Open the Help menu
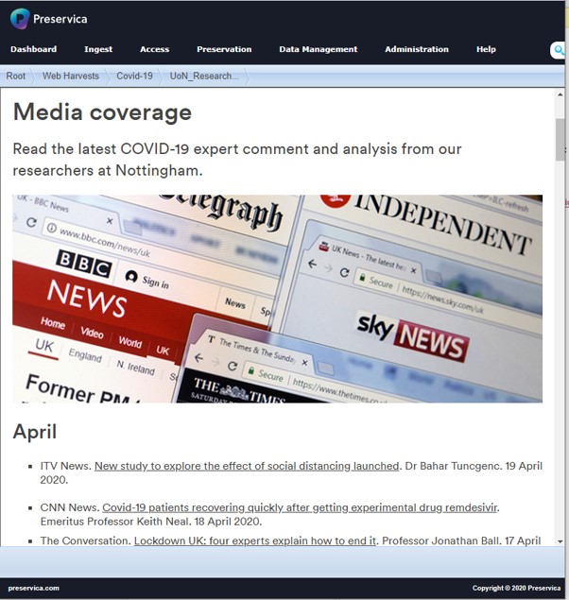569x600 pixels. (486, 49)
